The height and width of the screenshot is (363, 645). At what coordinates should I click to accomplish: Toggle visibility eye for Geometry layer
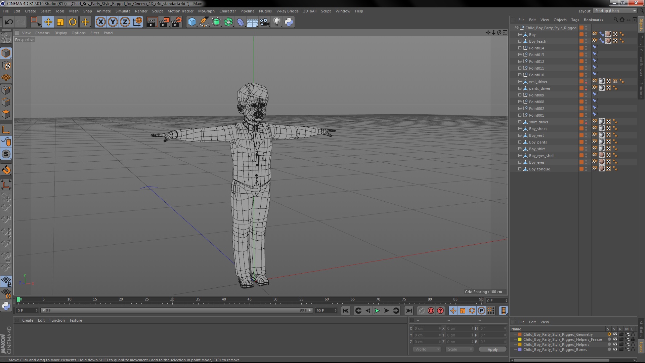point(615,334)
